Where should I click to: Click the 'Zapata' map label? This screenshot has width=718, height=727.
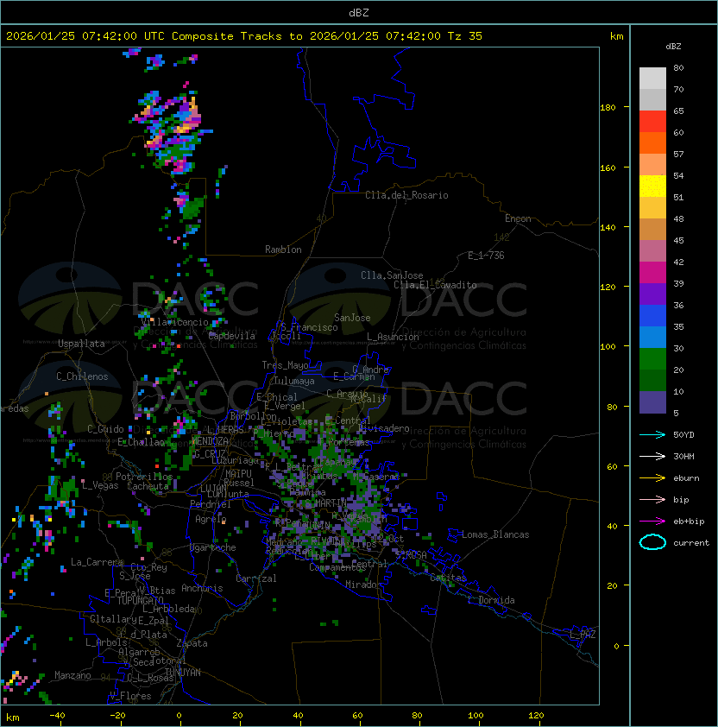tap(192, 643)
